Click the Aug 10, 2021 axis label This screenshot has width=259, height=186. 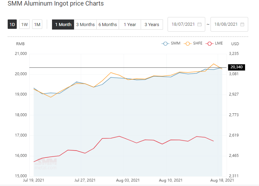pyautogui.click(x=171, y=180)
